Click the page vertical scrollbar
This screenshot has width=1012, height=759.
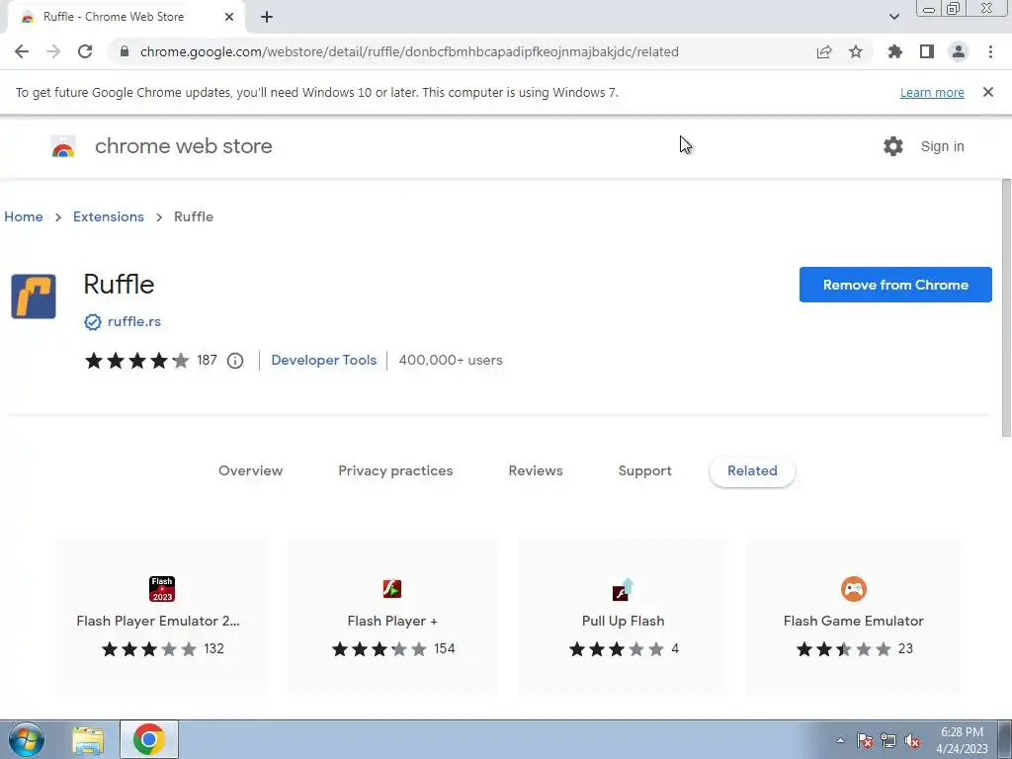[x=1006, y=308]
